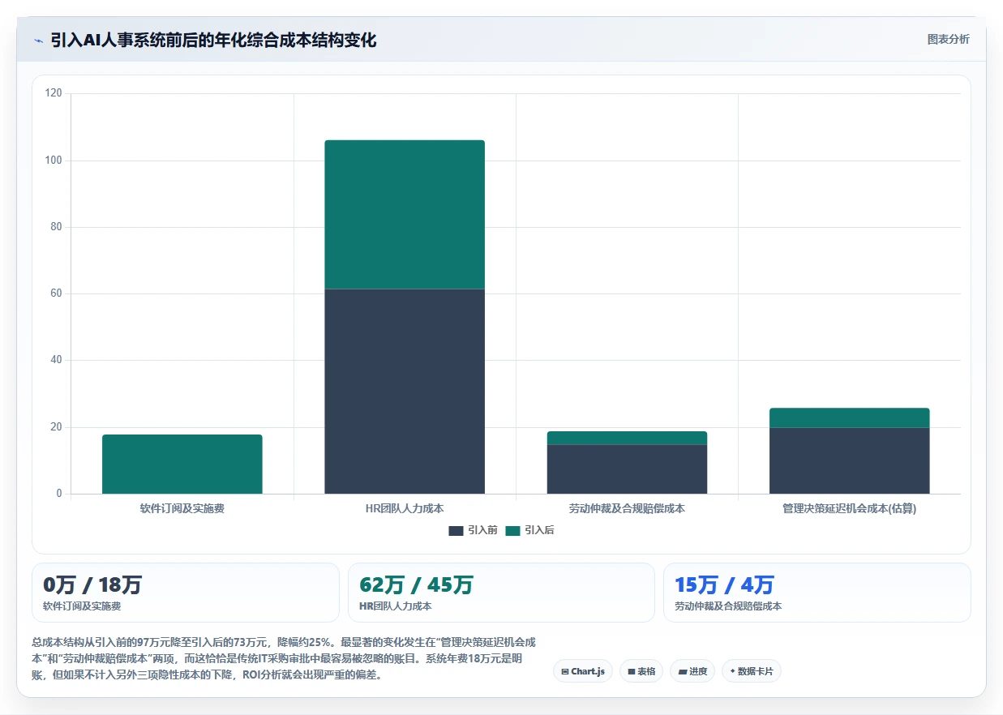Screen dimensions: 1003x715
Task: Click the dark segment of 劳动仲裁及合规赔偿成本 bar
Action: [x=627, y=469]
